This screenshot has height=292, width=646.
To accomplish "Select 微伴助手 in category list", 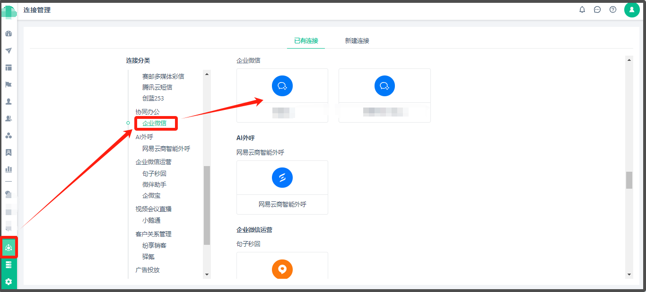I will (155, 184).
